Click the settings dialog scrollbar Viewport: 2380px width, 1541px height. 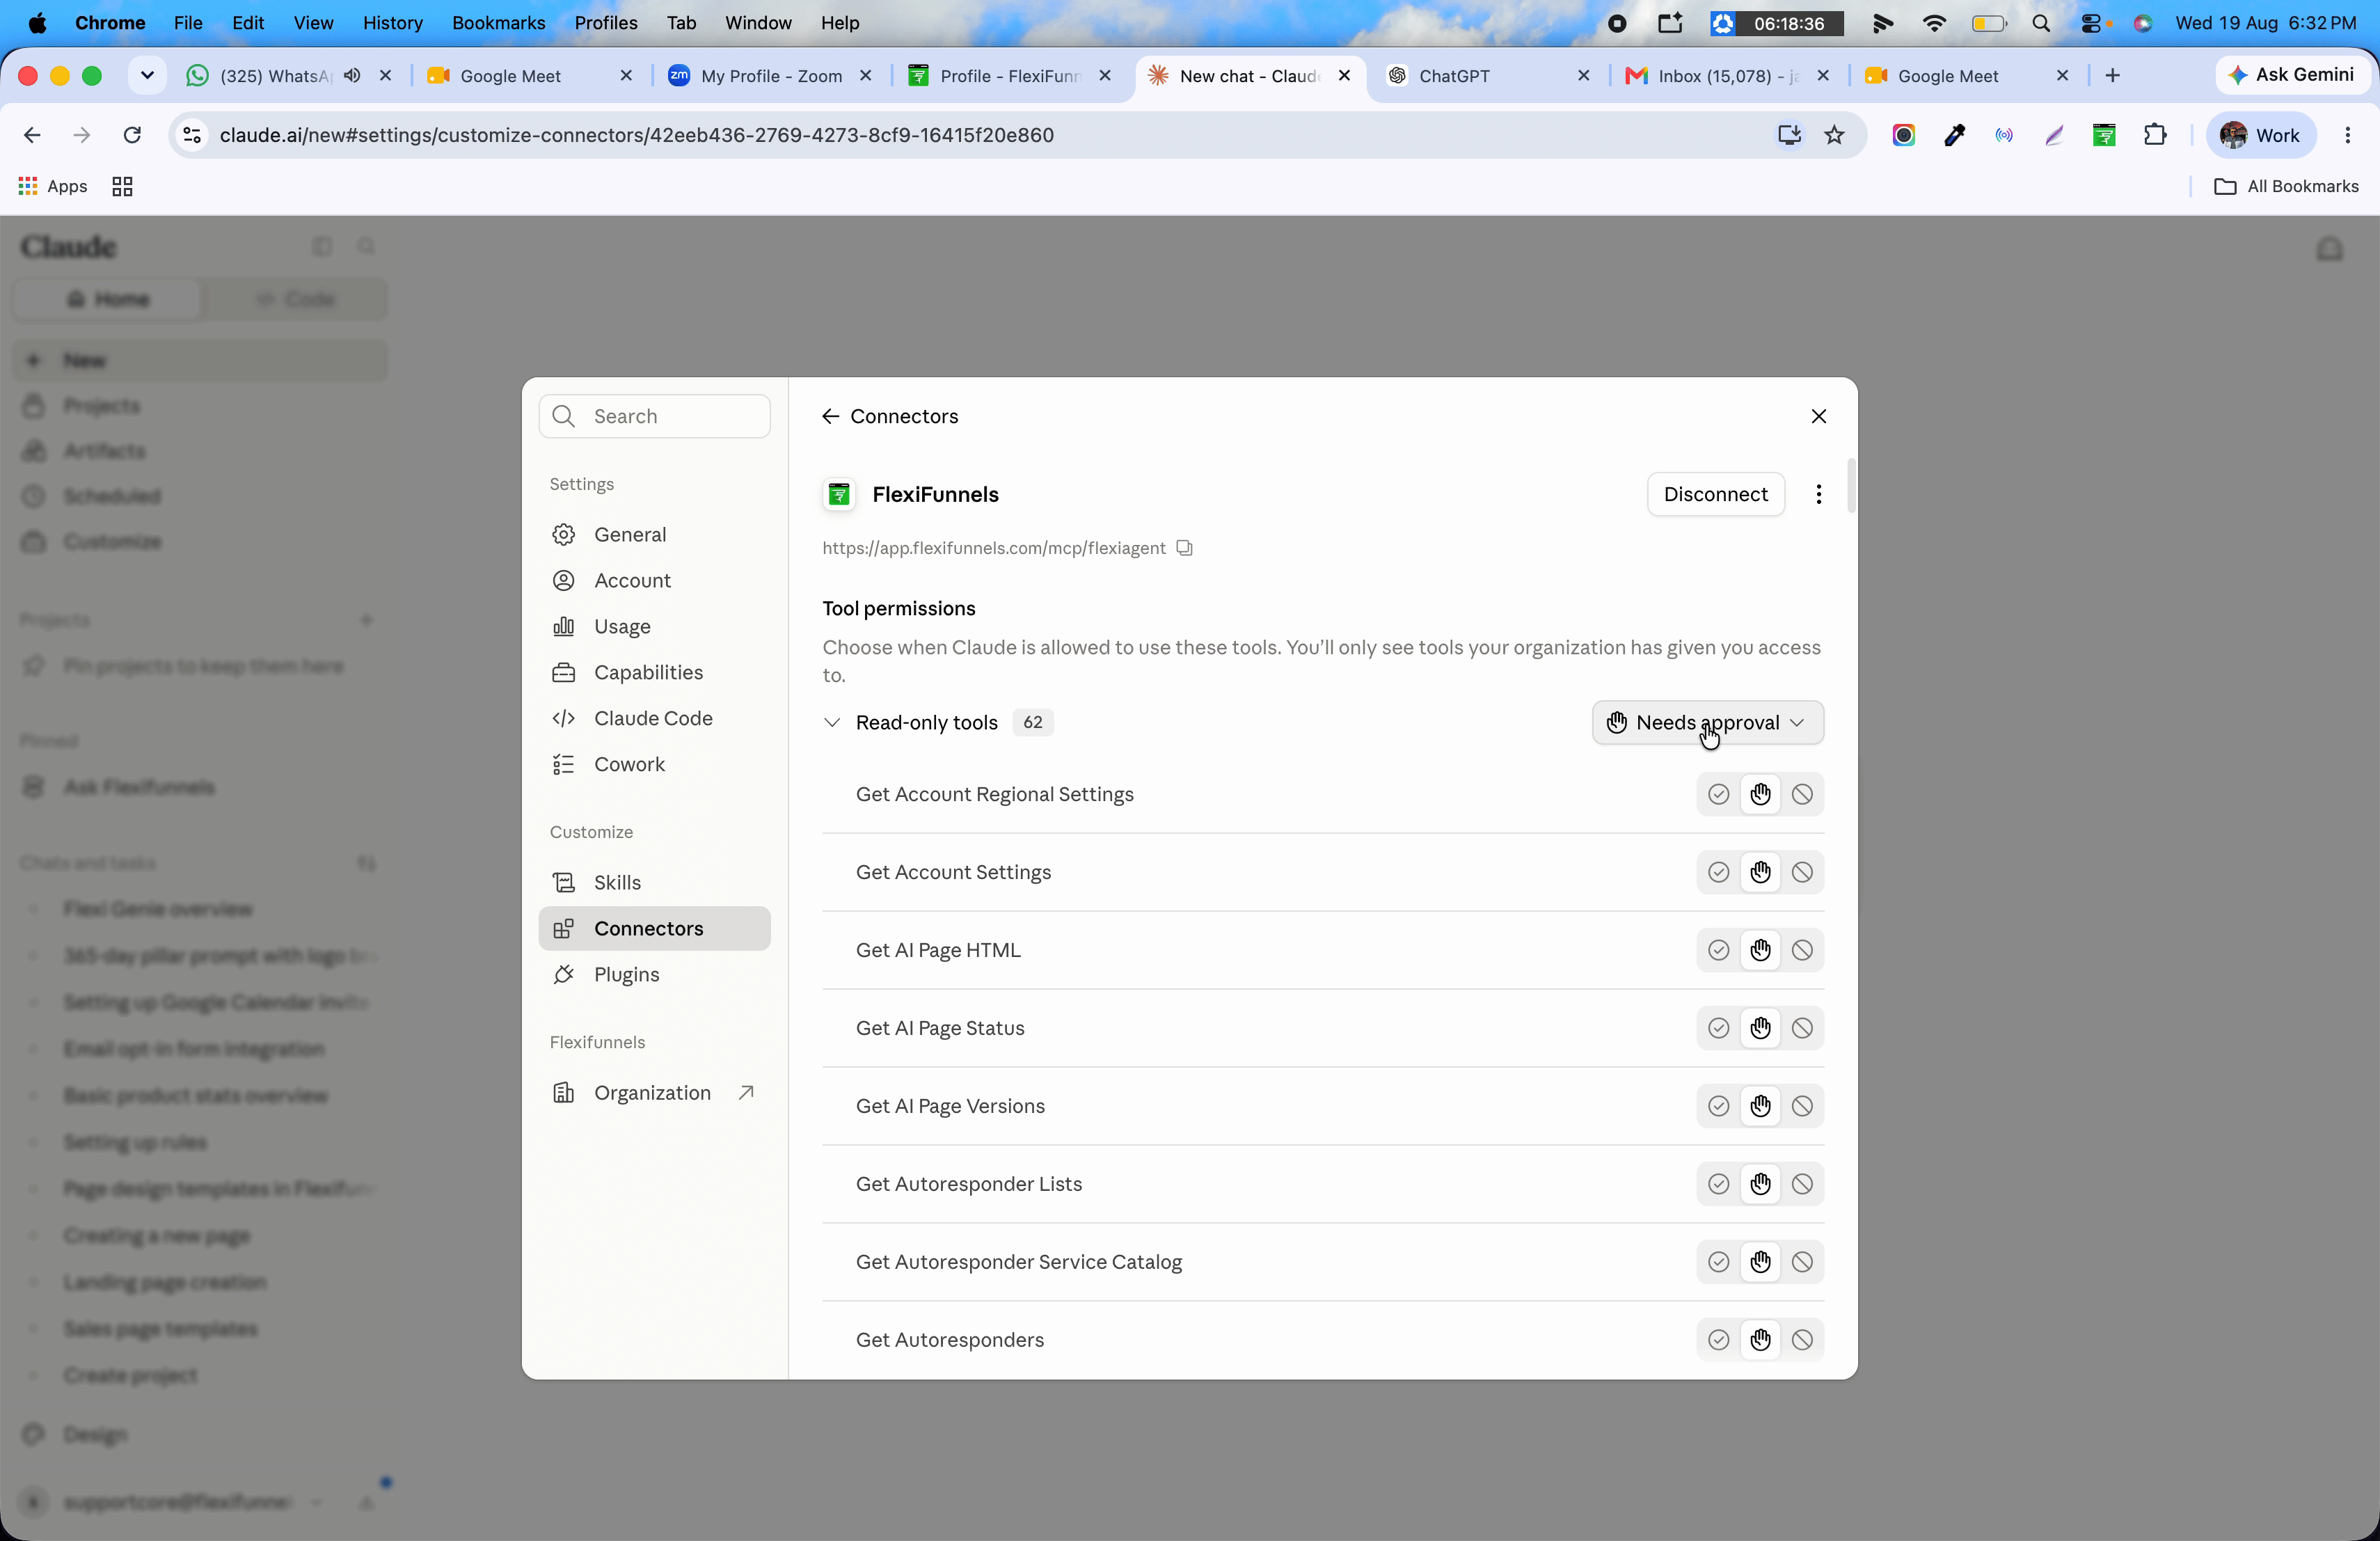[1851, 485]
